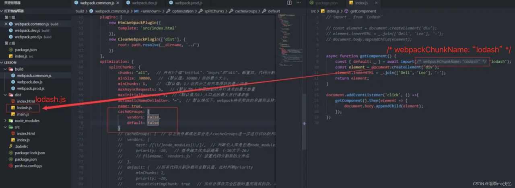Click the build breadcrumb segment
The image size is (515, 188).
[80, 11]
